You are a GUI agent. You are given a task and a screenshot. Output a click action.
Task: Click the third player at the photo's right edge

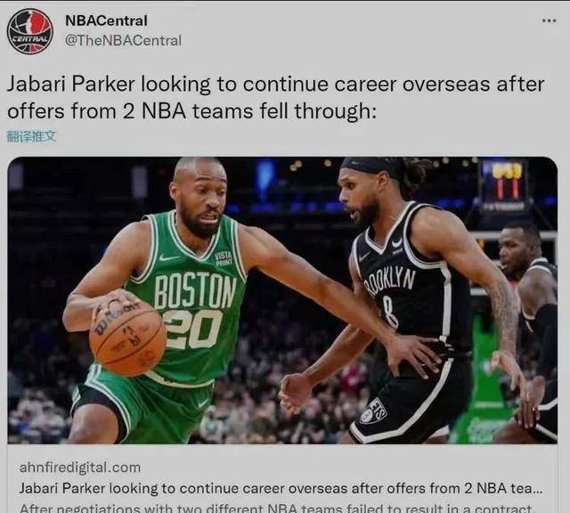(528, 327)
